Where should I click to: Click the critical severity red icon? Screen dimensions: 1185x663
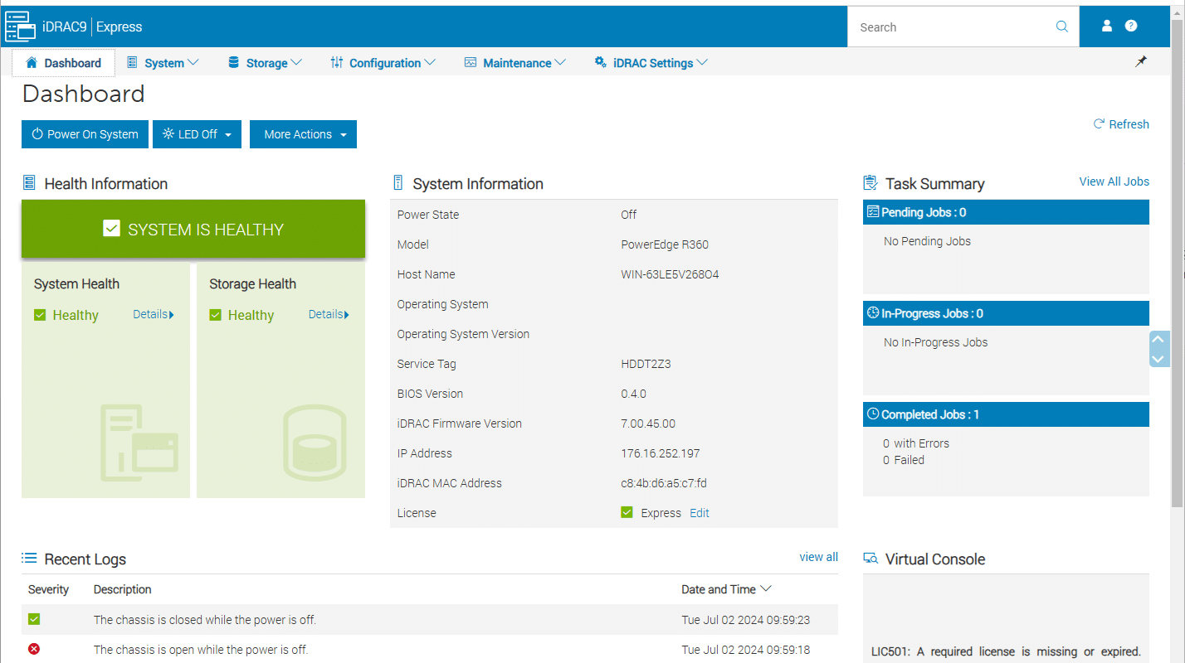click(34, 649)
